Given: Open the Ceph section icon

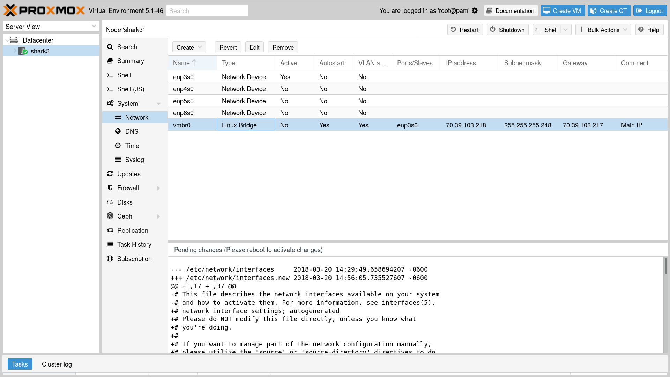Looking at the screenshot, I should (x=110, y=216).
